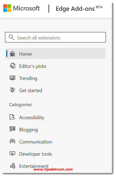Click the Communication signal icon
This screenshot has width=116, height=177.
click(12, 142)
